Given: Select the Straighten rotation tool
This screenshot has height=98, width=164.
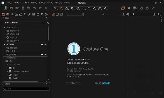Looking at the screenshot, I should pyautogui.click(x=78, y=8).
